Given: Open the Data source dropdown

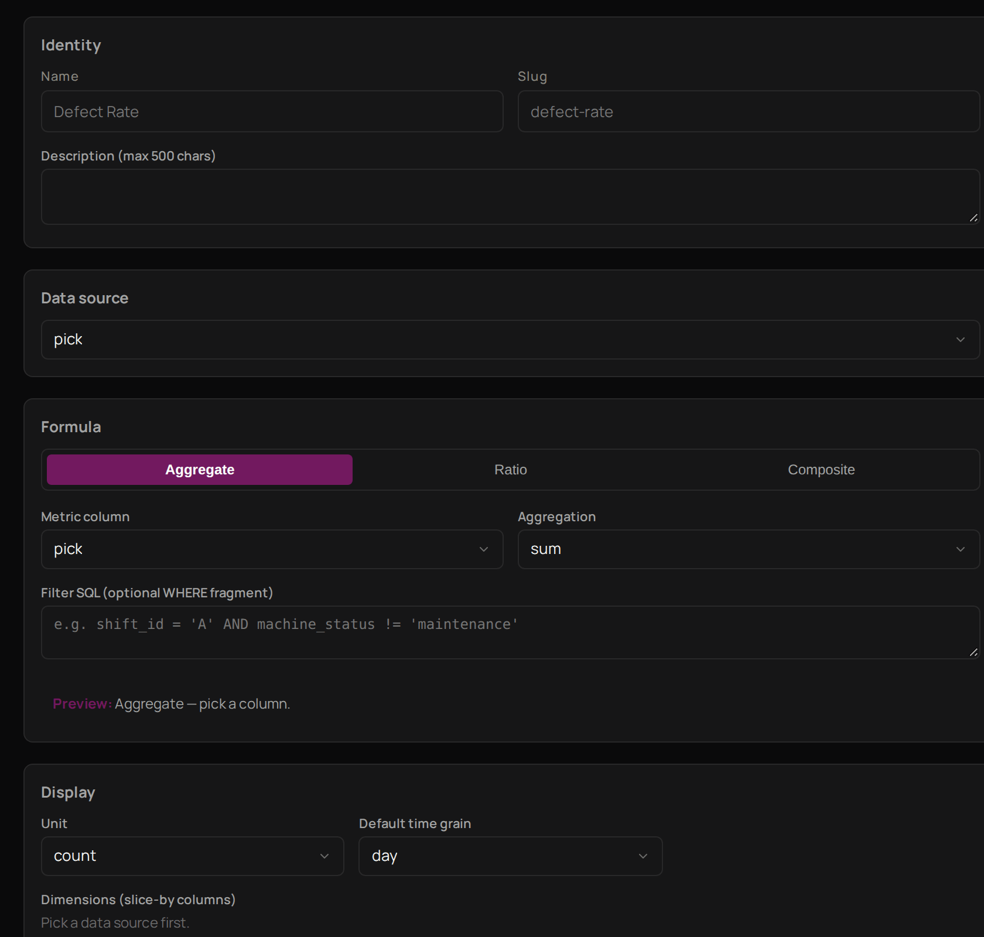Looking at the screenshot, I should point(510,340).
